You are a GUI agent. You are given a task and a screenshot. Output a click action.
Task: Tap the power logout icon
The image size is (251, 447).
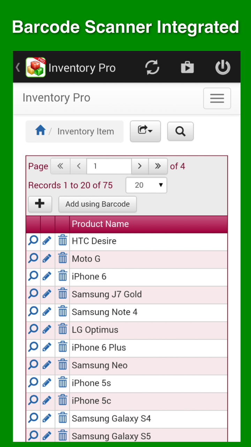coord(223,67)
